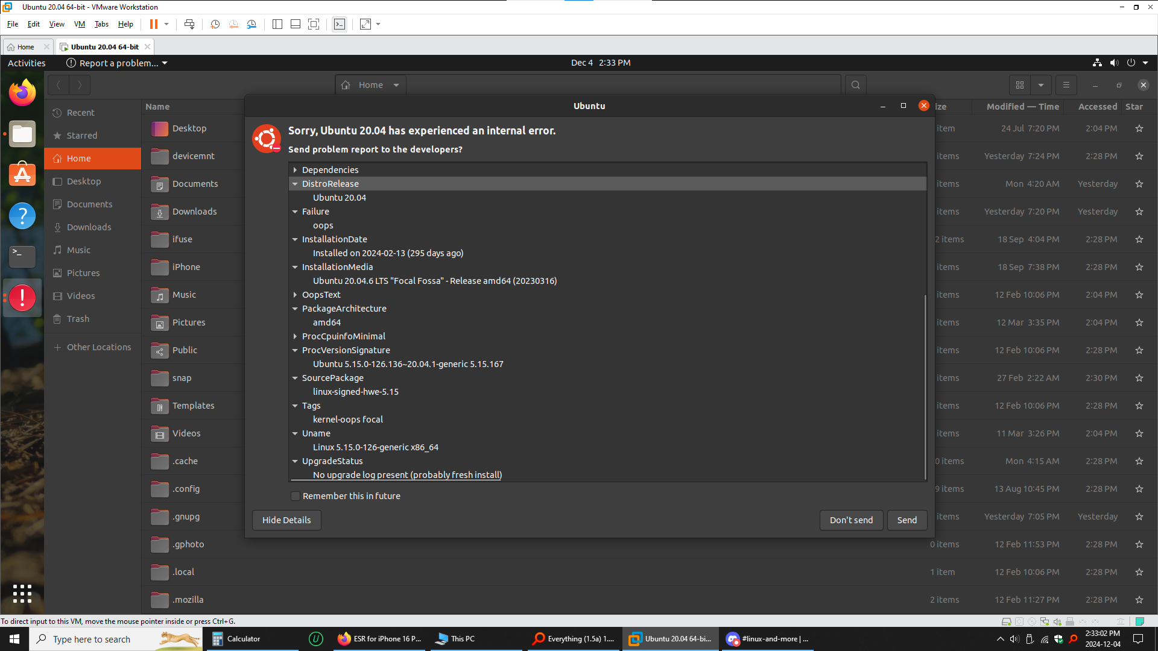Collapse the DistroRelease tree row
Viewport: 1158px width, 651px height.
coord(295,184)
